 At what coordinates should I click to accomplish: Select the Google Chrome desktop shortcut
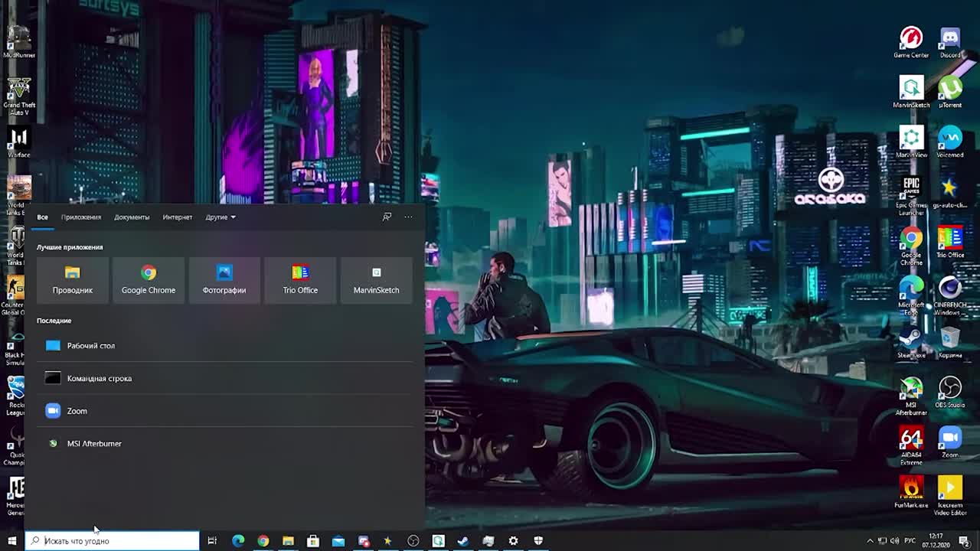911,246
